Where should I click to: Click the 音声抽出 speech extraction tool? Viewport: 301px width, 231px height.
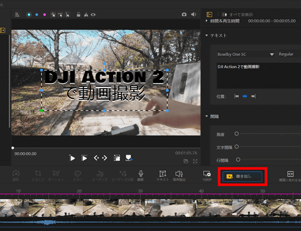(x=179, y=175)
